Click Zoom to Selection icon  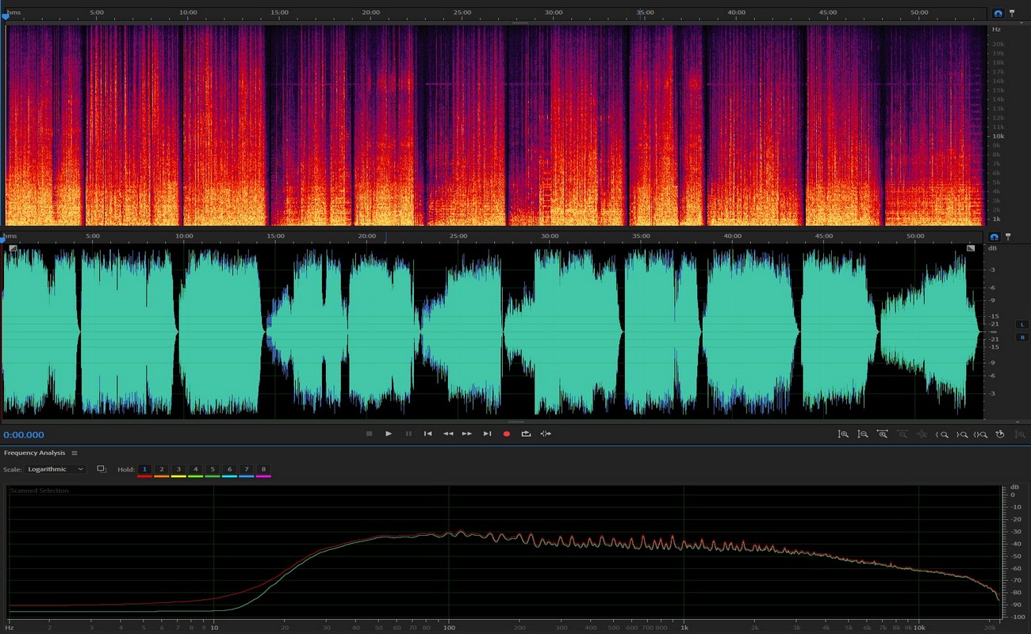[981, 434]
